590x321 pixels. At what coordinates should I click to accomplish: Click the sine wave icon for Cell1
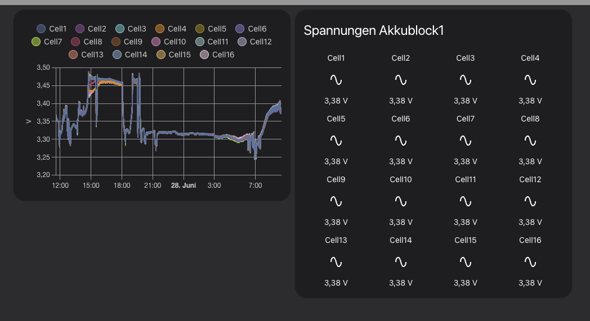pos(336,80)
